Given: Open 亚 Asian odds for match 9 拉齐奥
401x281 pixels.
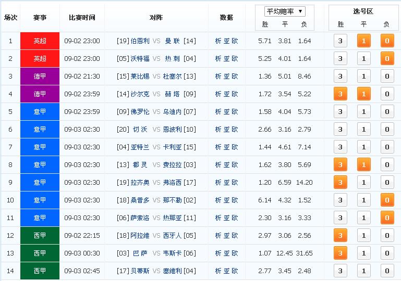Looking at the screenshot, I should [227, 183].
